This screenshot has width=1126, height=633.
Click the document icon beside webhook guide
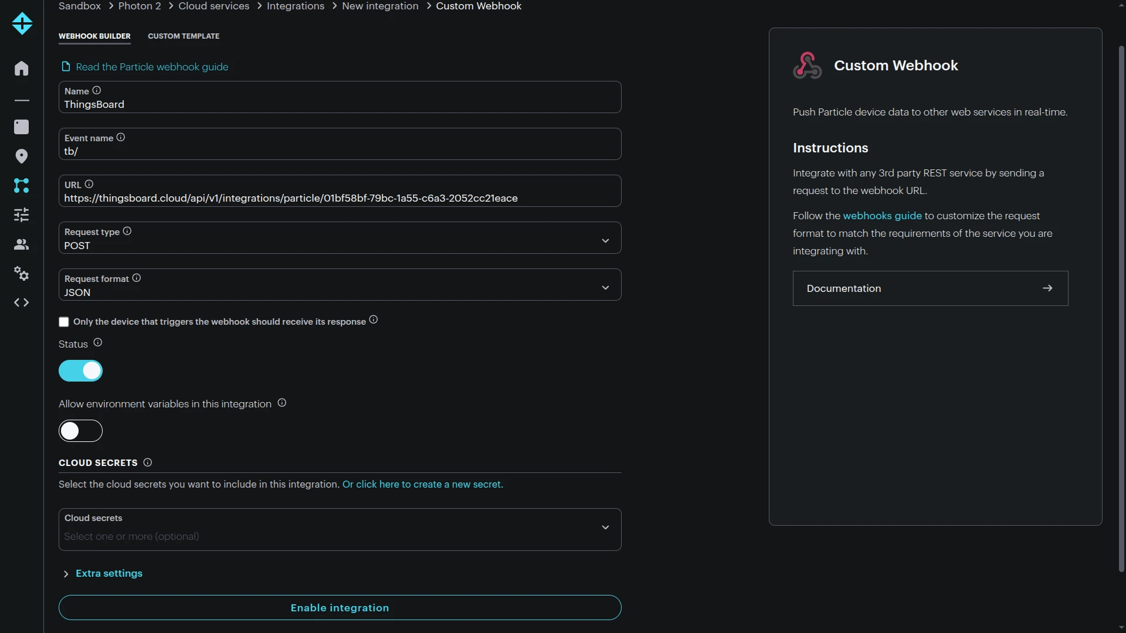tap(66, 66)
